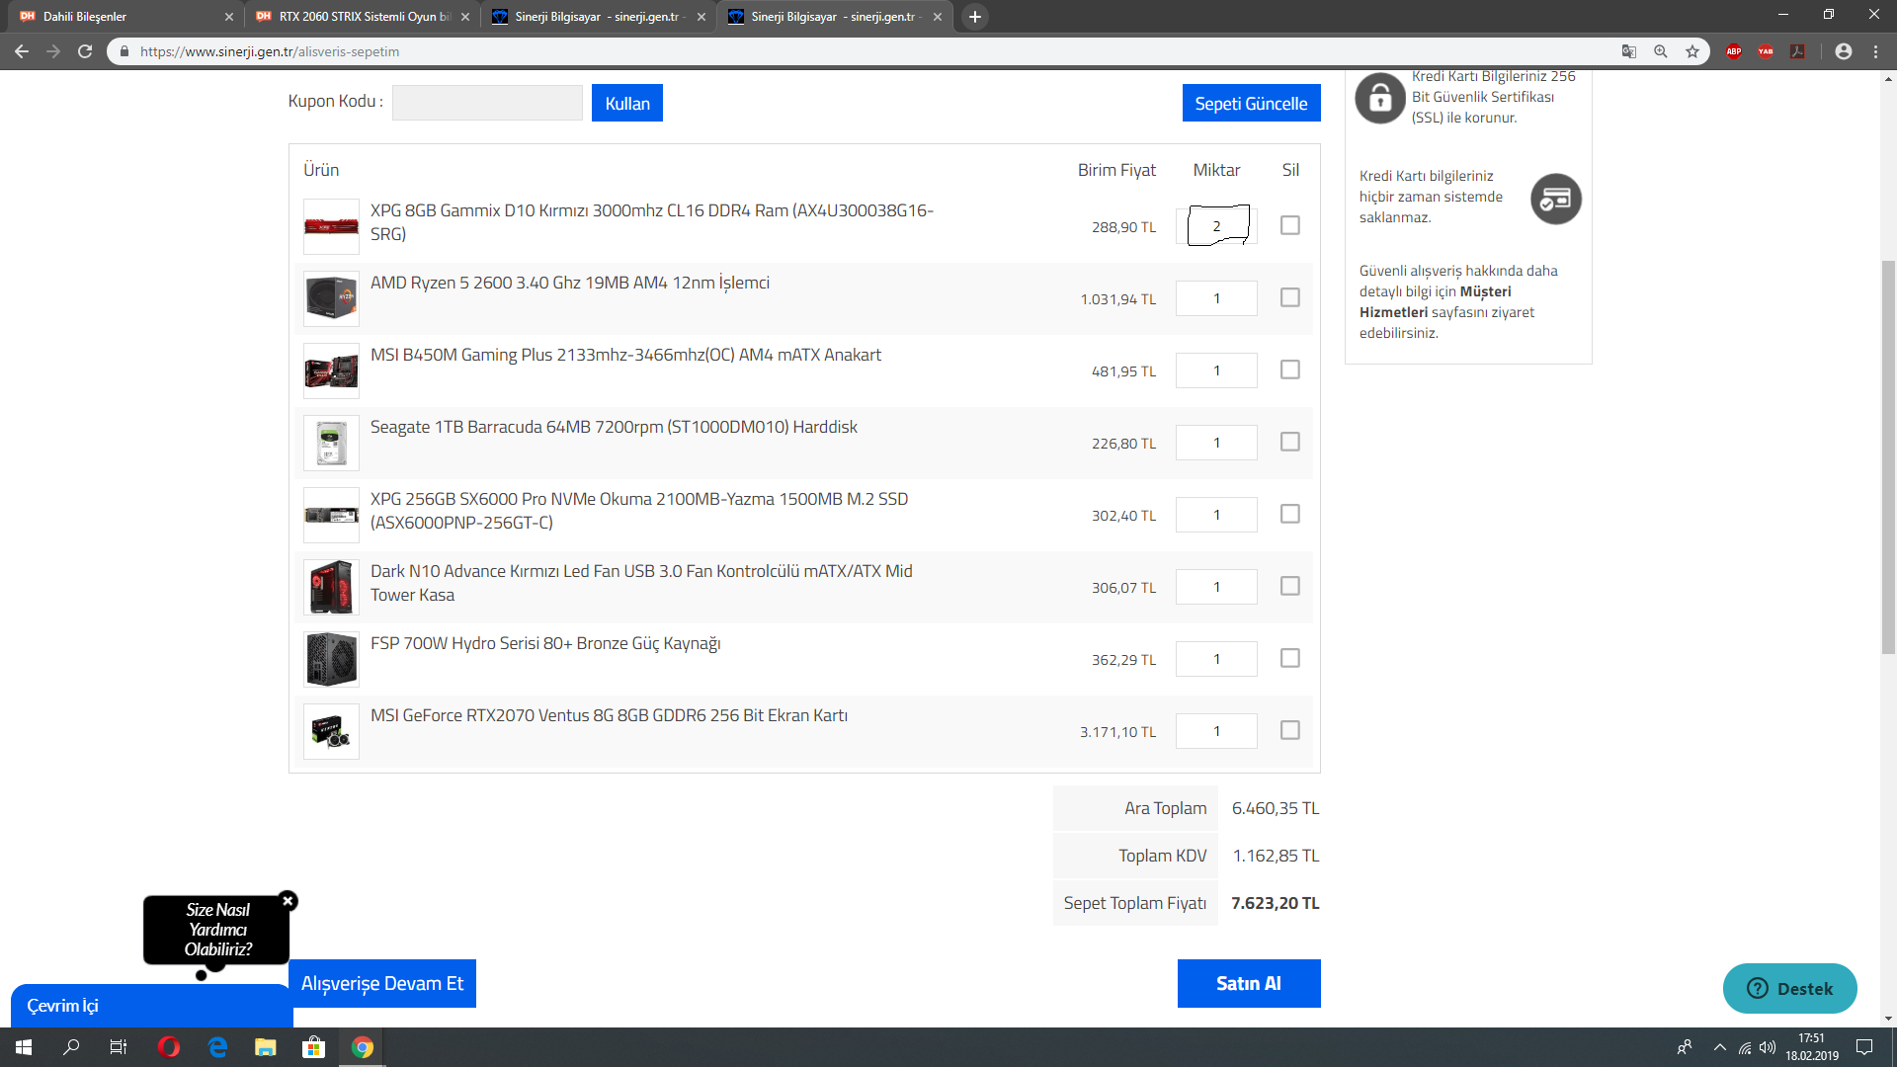Tick delete checkbox for MSI RTX2070 Ventus
This screenshot has height=1067, width=1897.
(1290, 730)
